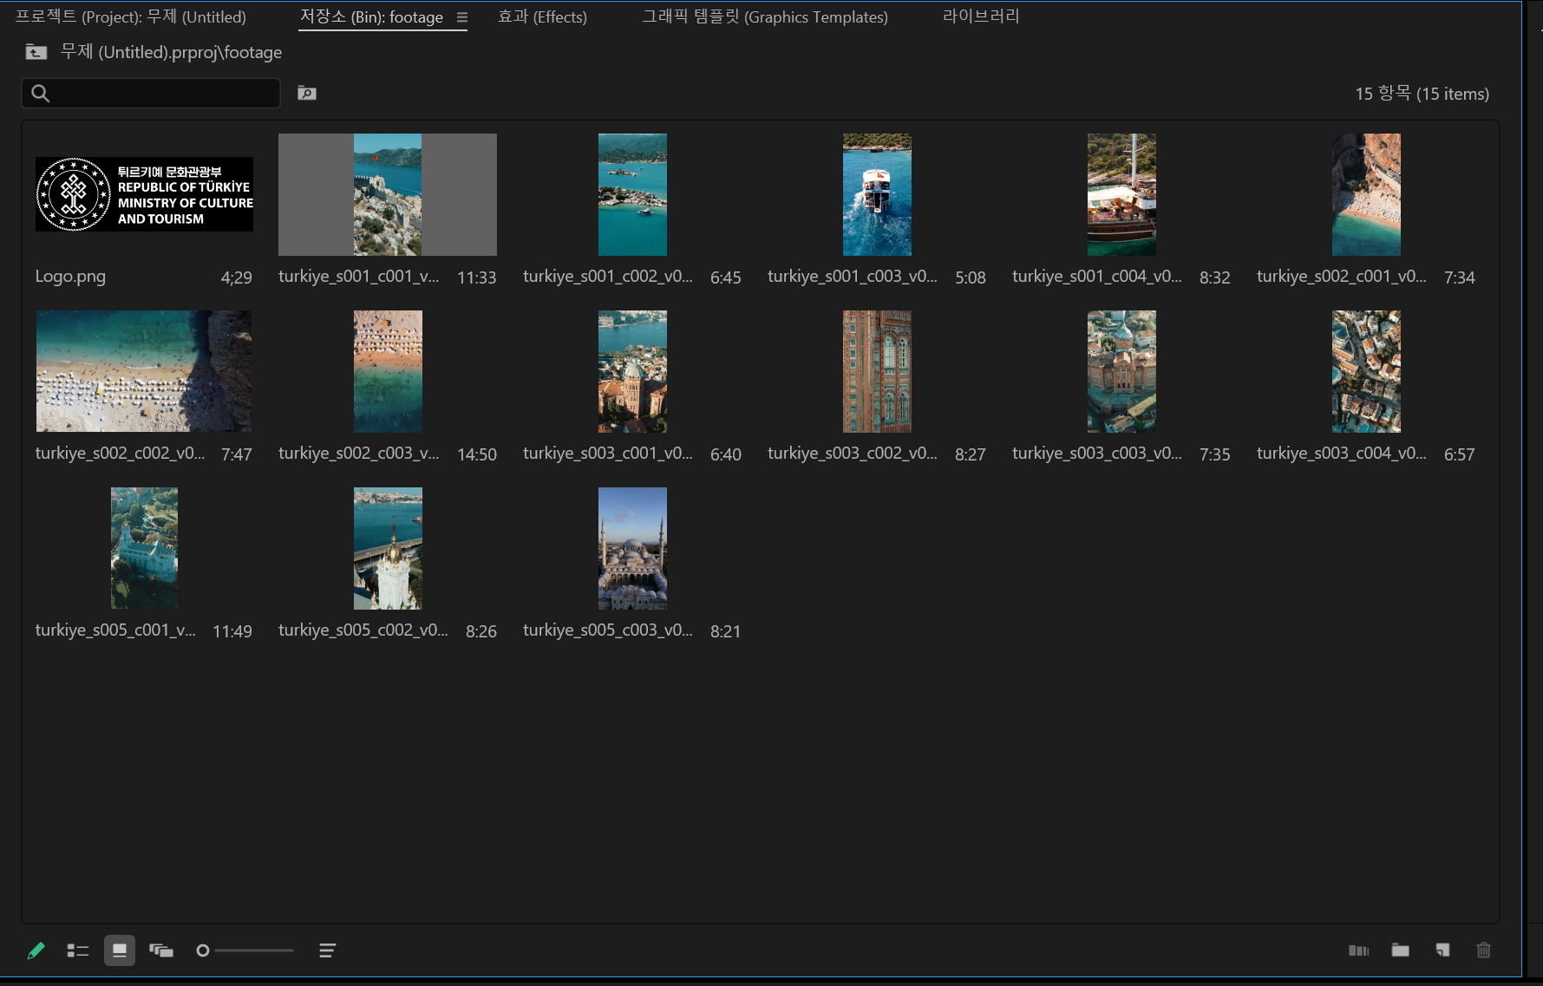Open the sort icons menu
Viewport: 1543px width, 986px height.
(327, 950)
